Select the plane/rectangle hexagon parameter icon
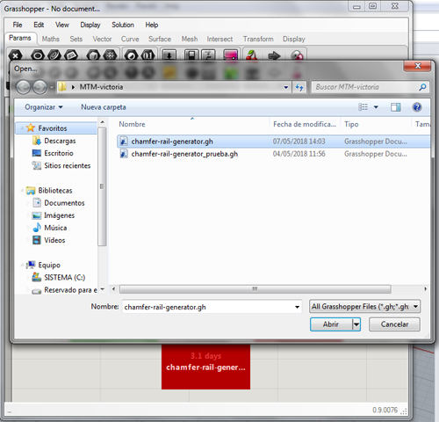 [x=71, y=55]
